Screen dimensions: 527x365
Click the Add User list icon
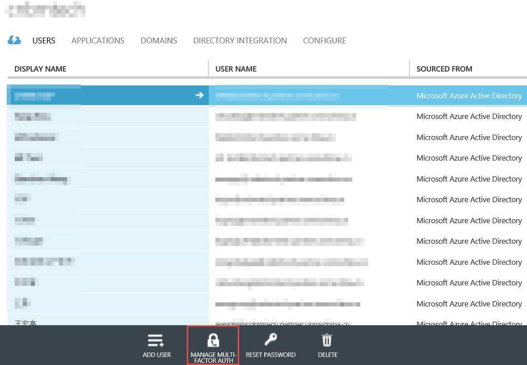[x=156, y=340]
